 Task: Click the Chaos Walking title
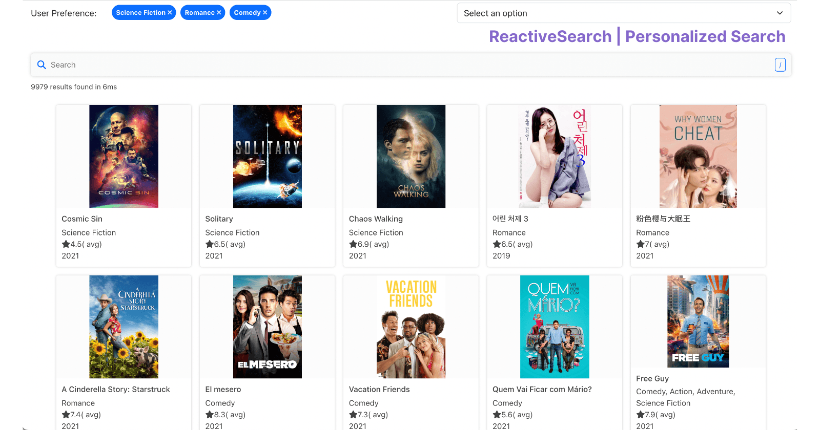pyautogui.click(x=376, y=219)
